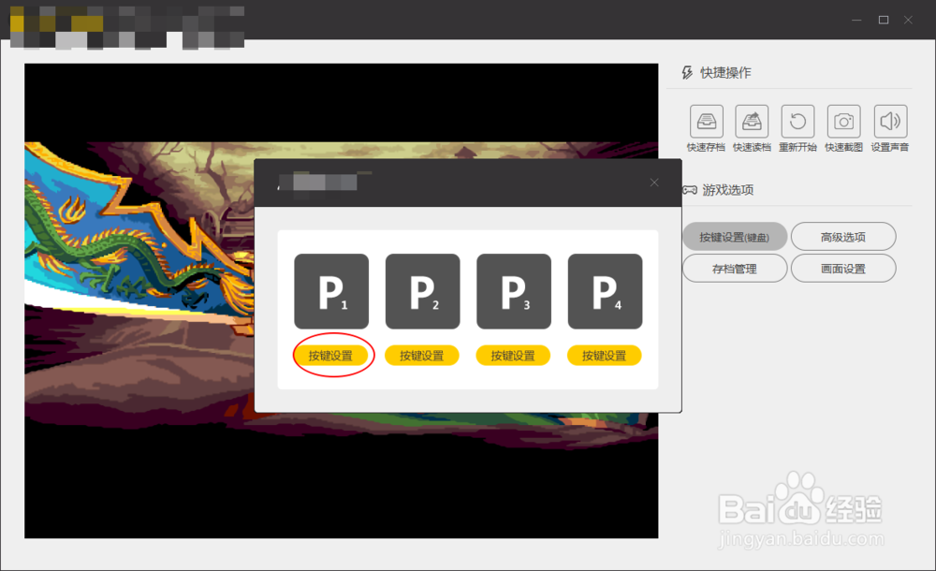Image resolution: width=936 pixels, height=571 pixels.
Task: Close the player key settings dialog
Action: (654, 183)
